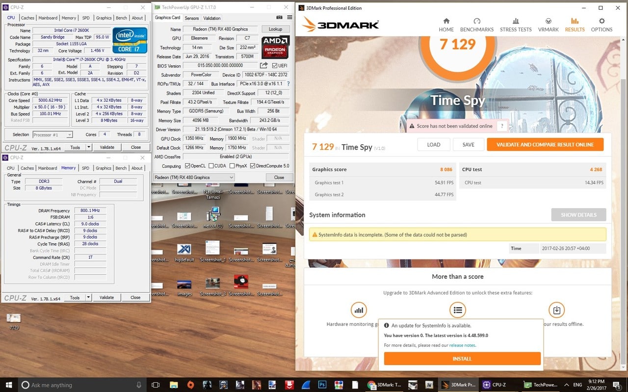The image size is (628, 392).
Task: Open the hqdefault desktop image
Action: click(x=184, y=251)
